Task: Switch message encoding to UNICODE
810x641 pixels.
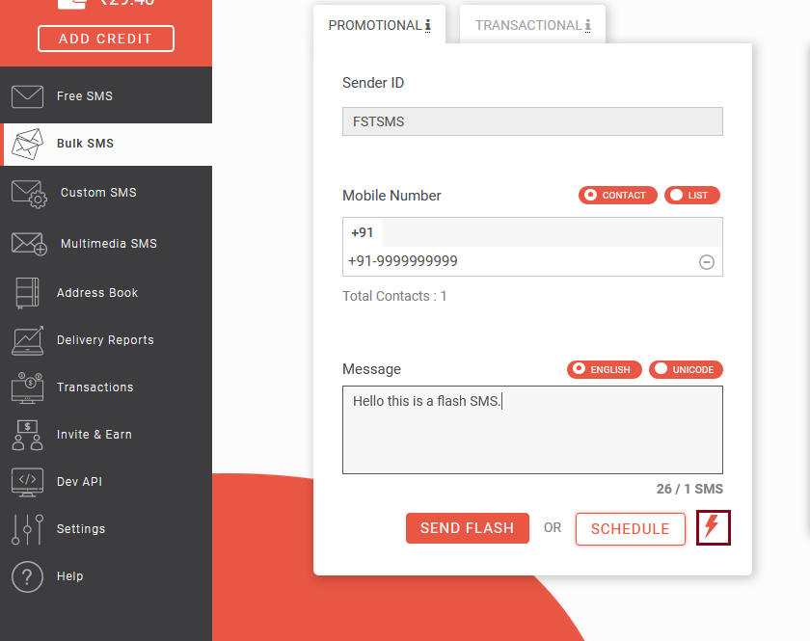Action: pyautogui.click(x=686, y=369)
